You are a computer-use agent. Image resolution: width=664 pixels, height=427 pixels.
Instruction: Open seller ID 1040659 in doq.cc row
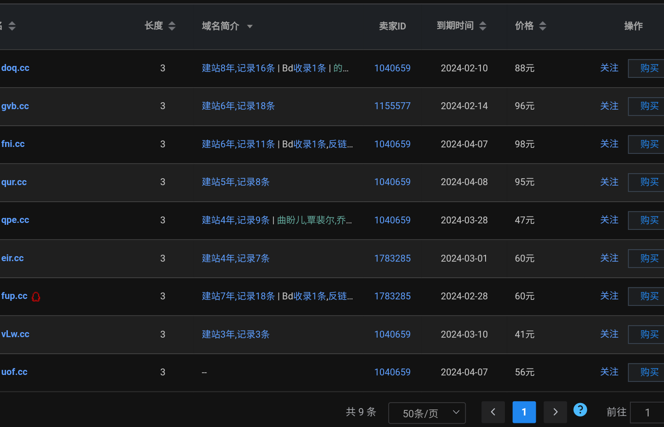392,68
